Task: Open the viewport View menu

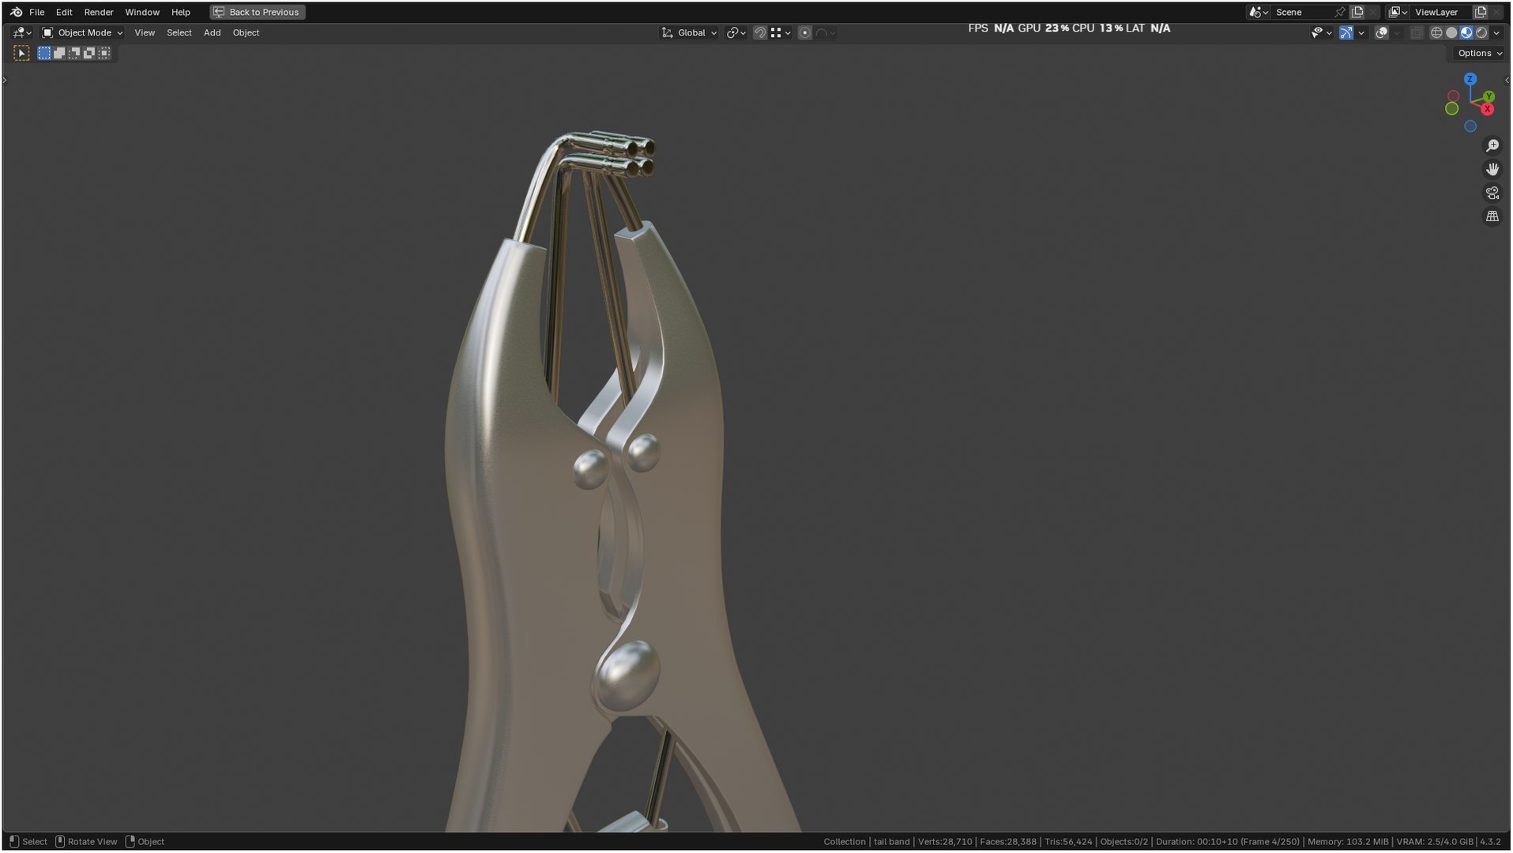Action: click(145, 32)
